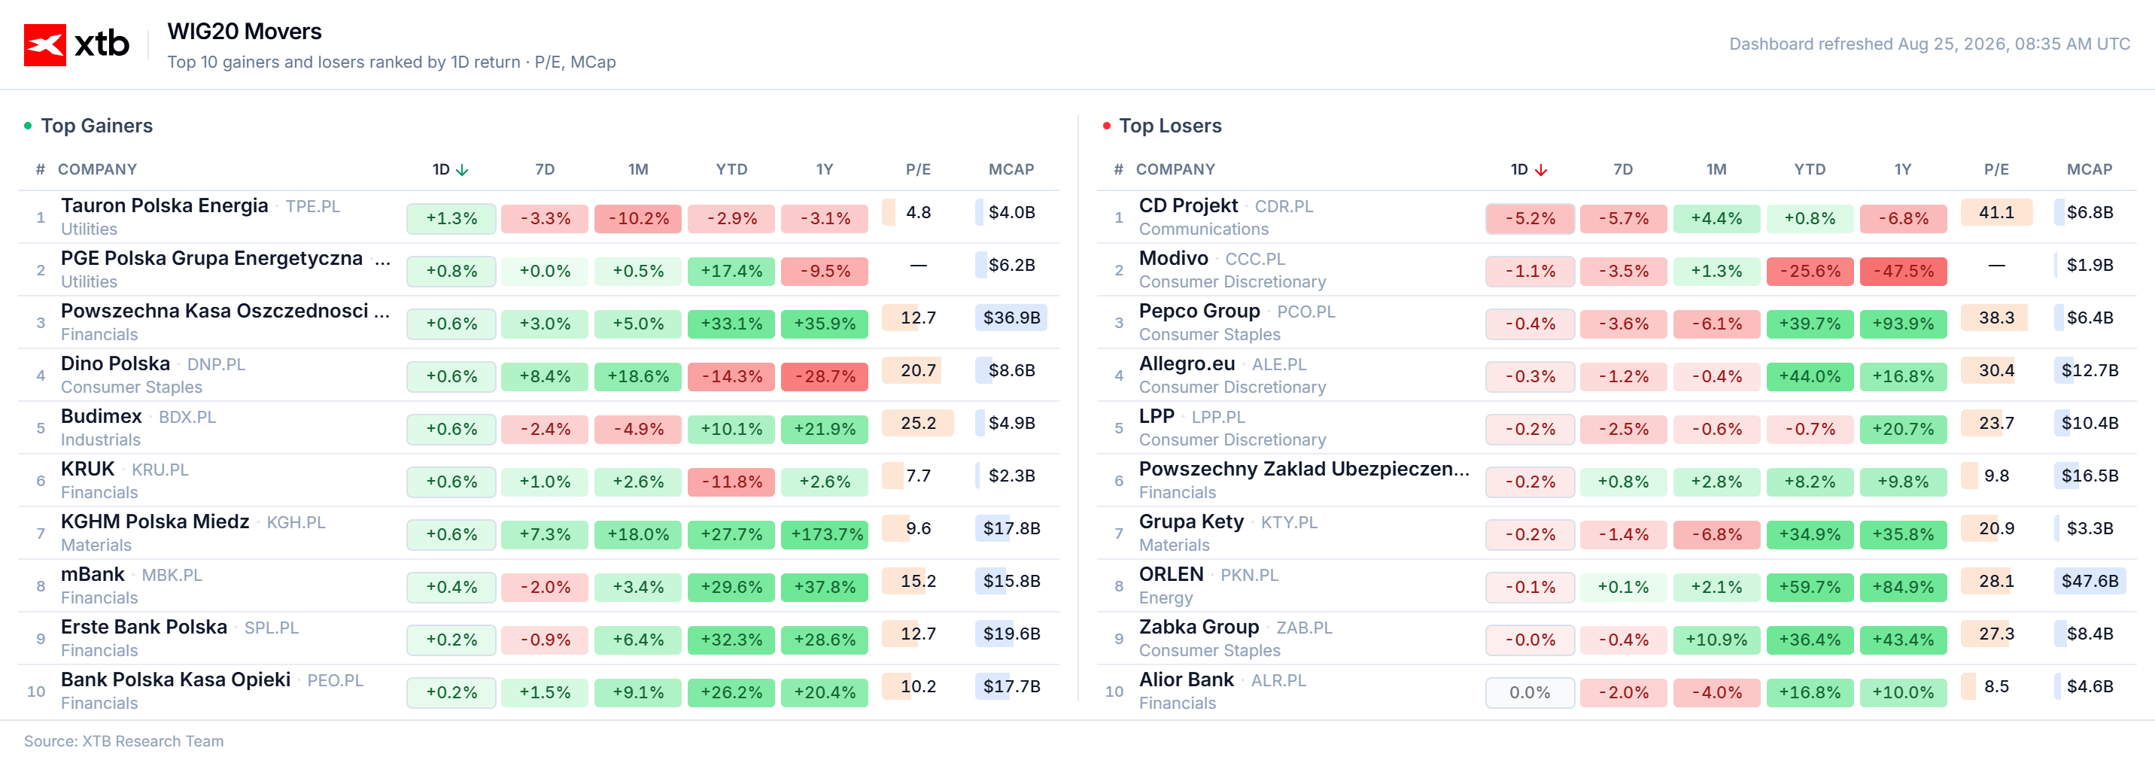Click the 1Y header in Top Gainers
This screenshot has height=763, width=2155.
[x=825, y=170]
